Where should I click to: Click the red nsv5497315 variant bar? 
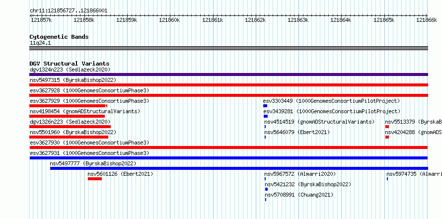point(228,85)
